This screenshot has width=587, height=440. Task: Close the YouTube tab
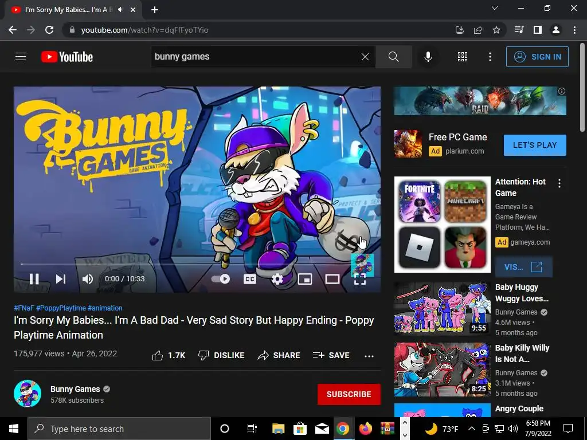coord(133,10)
